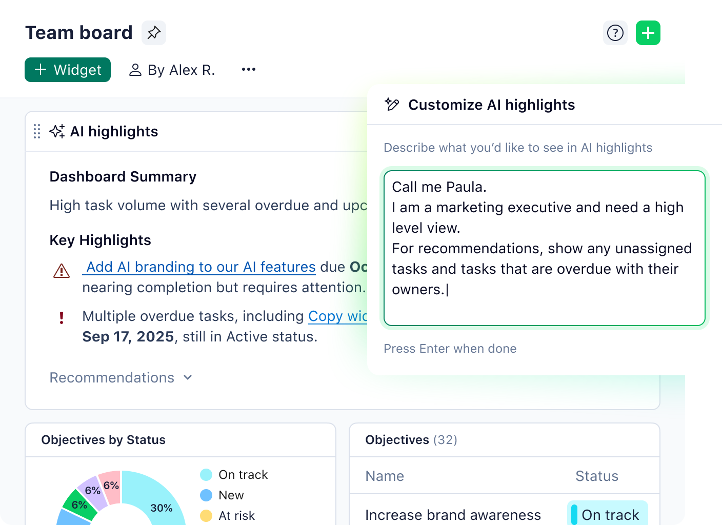Image resolution: width=722 pixels, height=525 pixels.
Task: Open the Add AI branding to our AI features link
Action: [199, 267]
